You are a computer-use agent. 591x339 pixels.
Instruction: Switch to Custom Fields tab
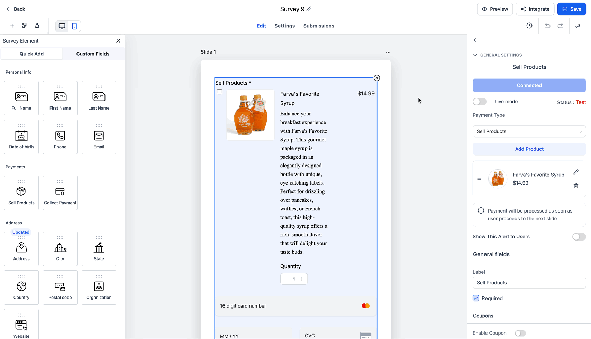pyautogui.click(x=93, y=54)
